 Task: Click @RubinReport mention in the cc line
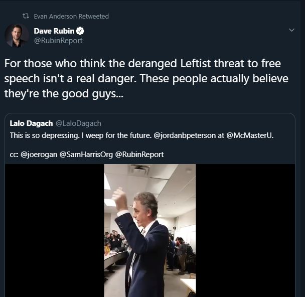139,155
